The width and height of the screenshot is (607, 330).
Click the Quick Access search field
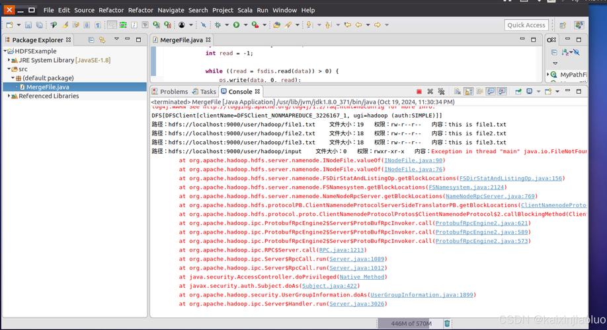[x=526, y=25]
